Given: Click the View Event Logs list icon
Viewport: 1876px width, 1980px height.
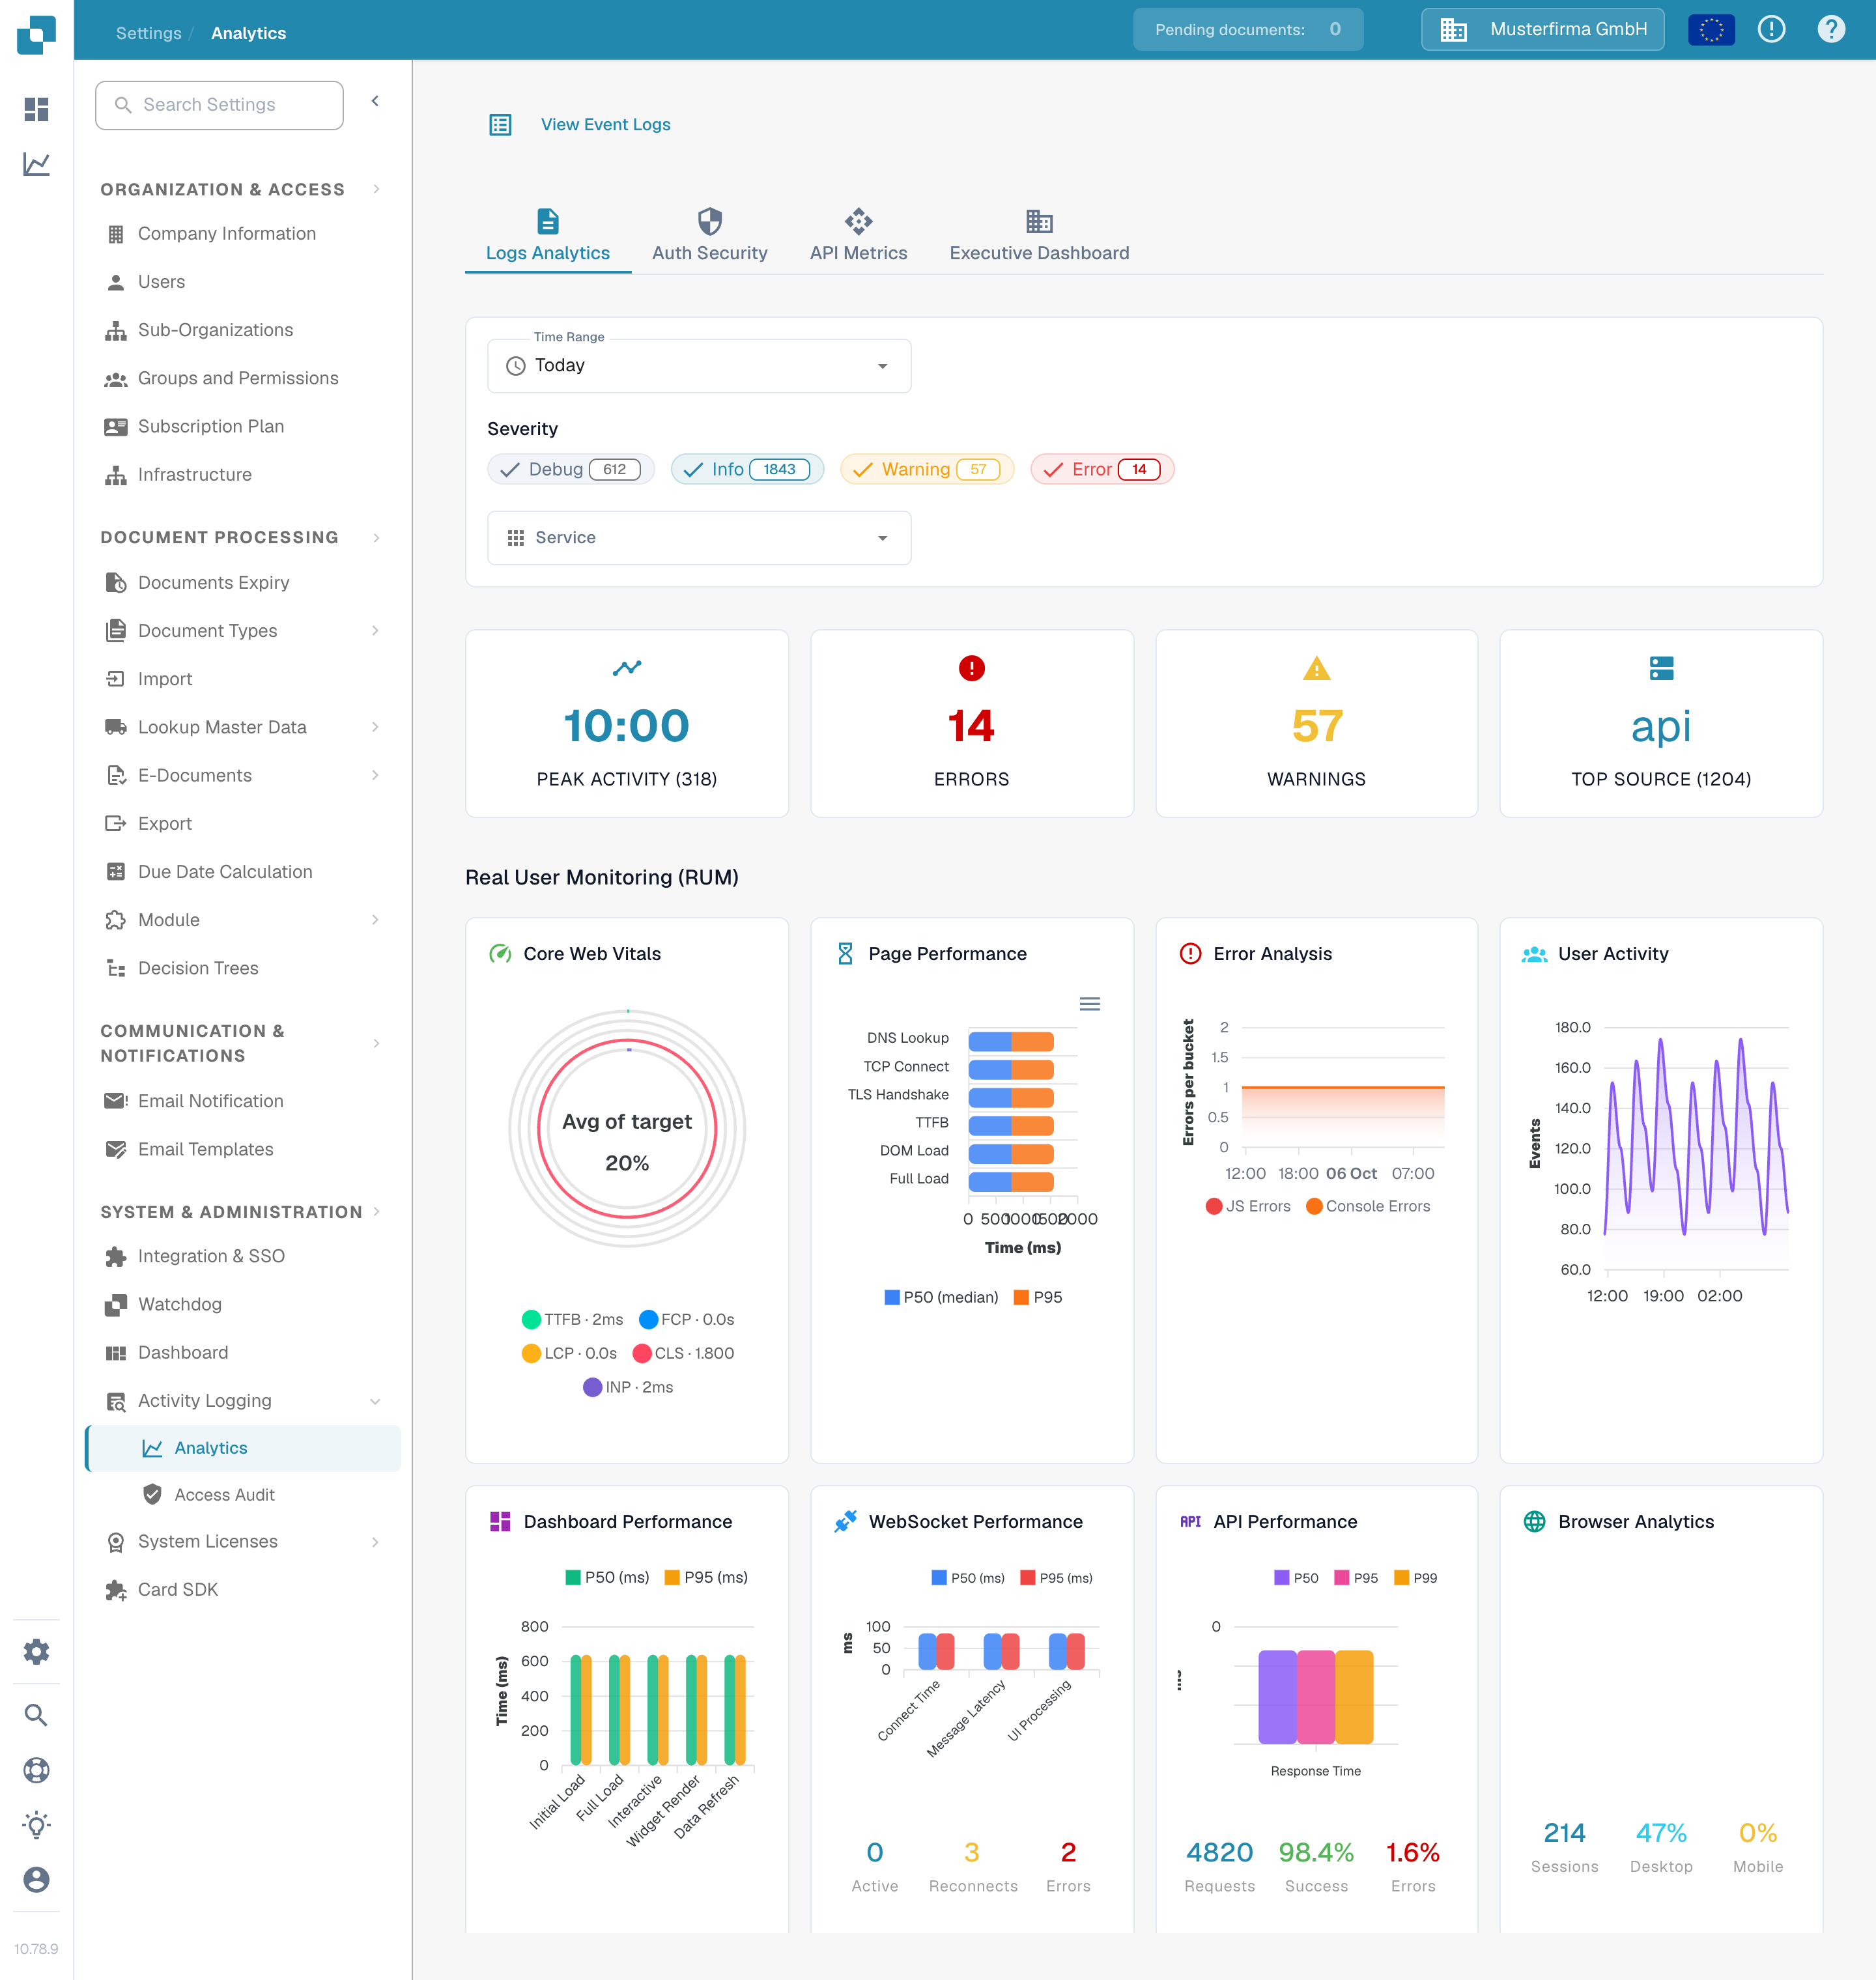Looking at the screenshot, I should pos(500,125).
